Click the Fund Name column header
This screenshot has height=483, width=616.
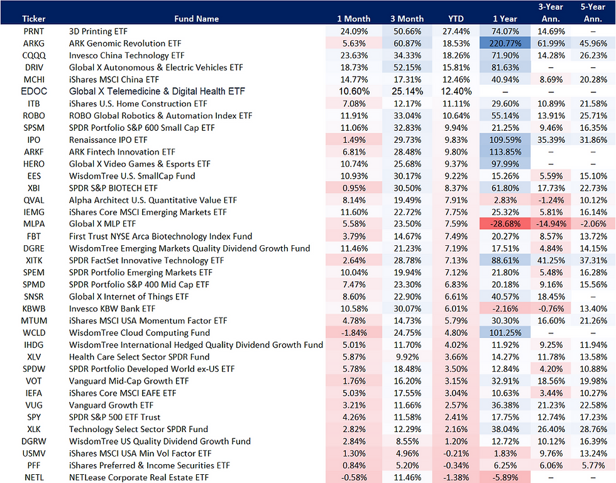[196, 18]
